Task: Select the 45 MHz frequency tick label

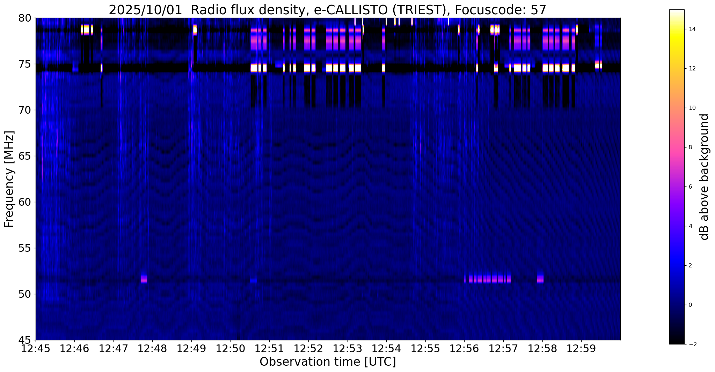Action: pyautogui.click(x=24, y=340)
